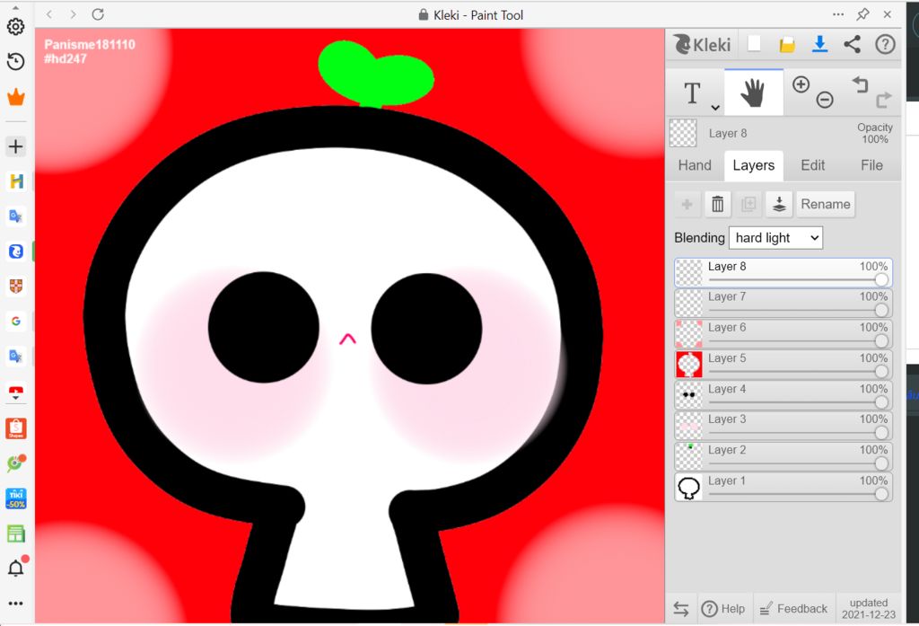Screen dimensions: 919x626
Task: Create a new image with blank page icon
Action: 754,44
